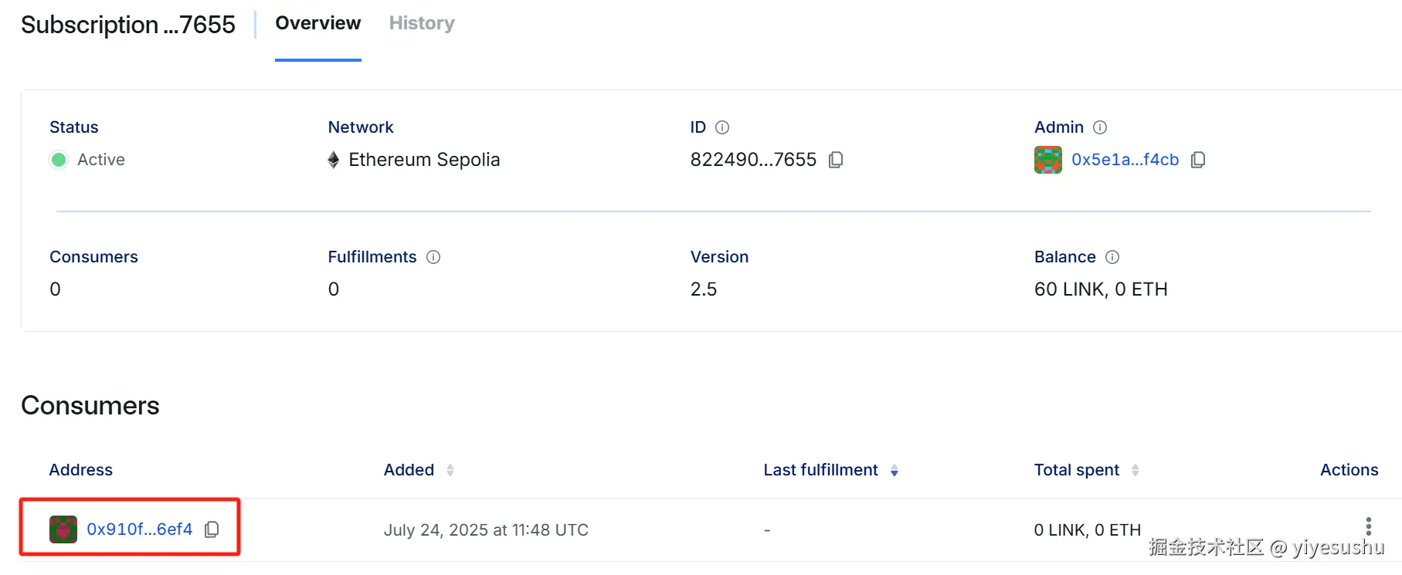Sort consumers by Total spent
The height and width of the screenshot is (575, 1402).
(1136, 470)
